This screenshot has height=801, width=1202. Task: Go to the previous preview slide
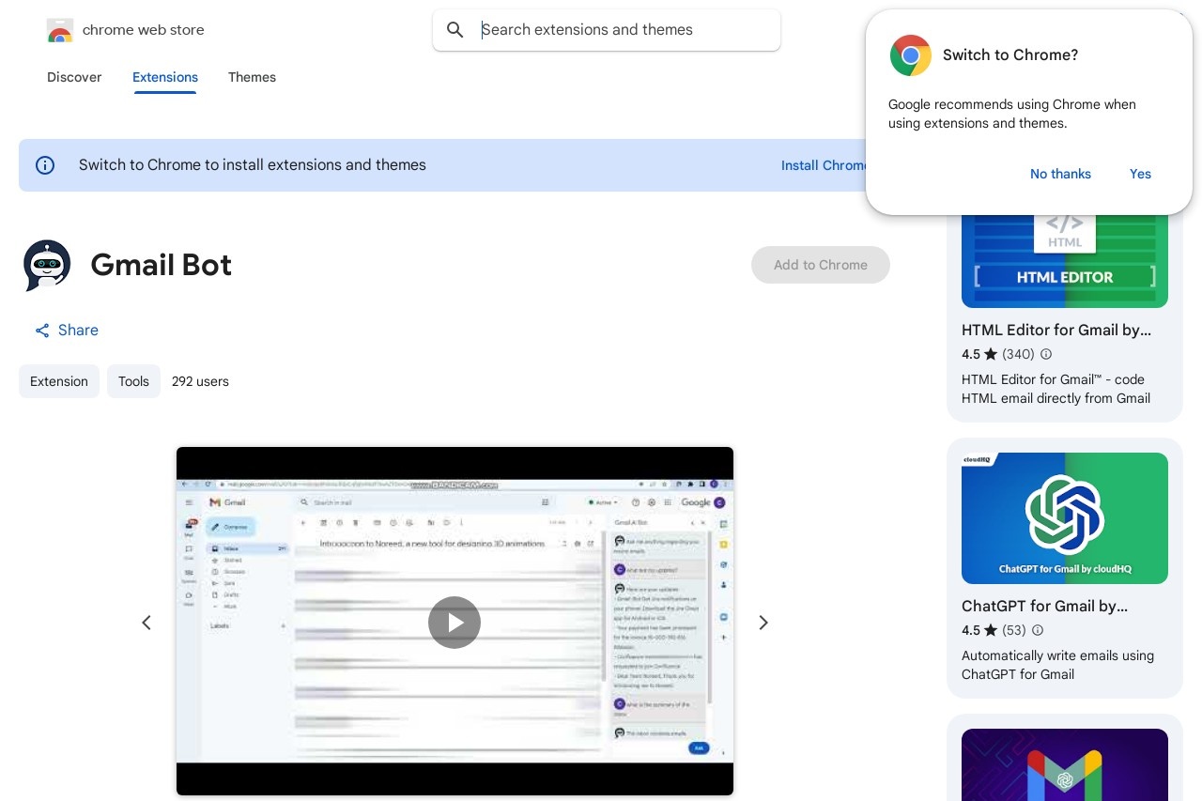(x=146, y=623)
